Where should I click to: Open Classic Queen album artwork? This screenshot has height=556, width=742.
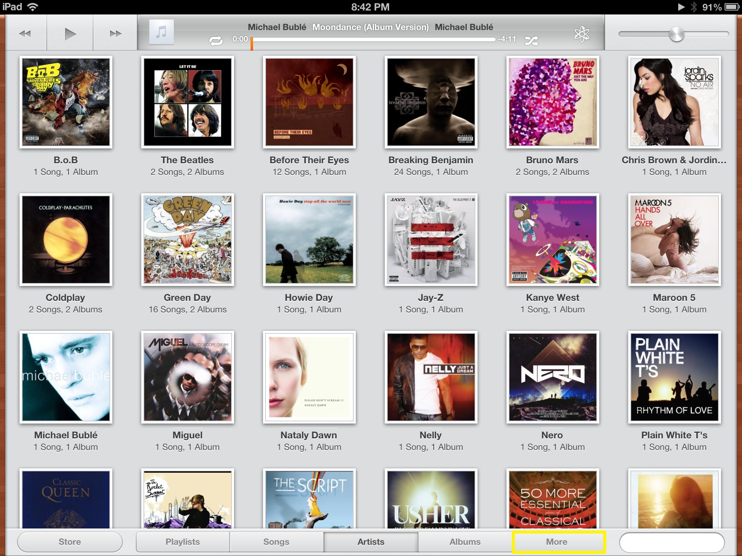(66, 499)
